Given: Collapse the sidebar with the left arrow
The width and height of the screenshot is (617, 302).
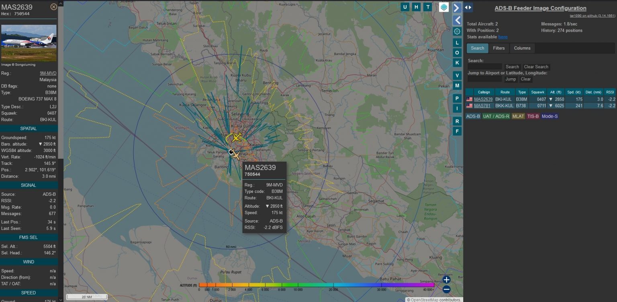Looking at the screenshot, I should pyautogui.click(x=457, y=20).
